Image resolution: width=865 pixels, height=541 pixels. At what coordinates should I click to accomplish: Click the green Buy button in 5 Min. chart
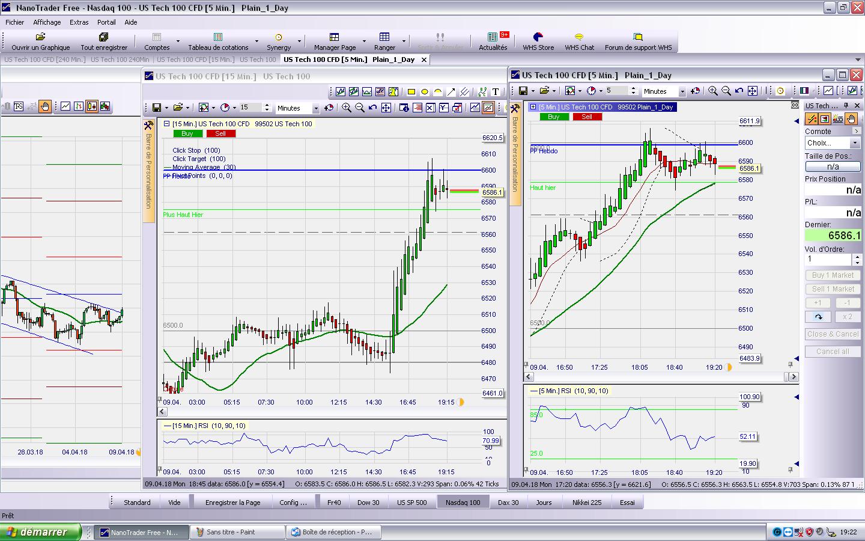[554, 117]
